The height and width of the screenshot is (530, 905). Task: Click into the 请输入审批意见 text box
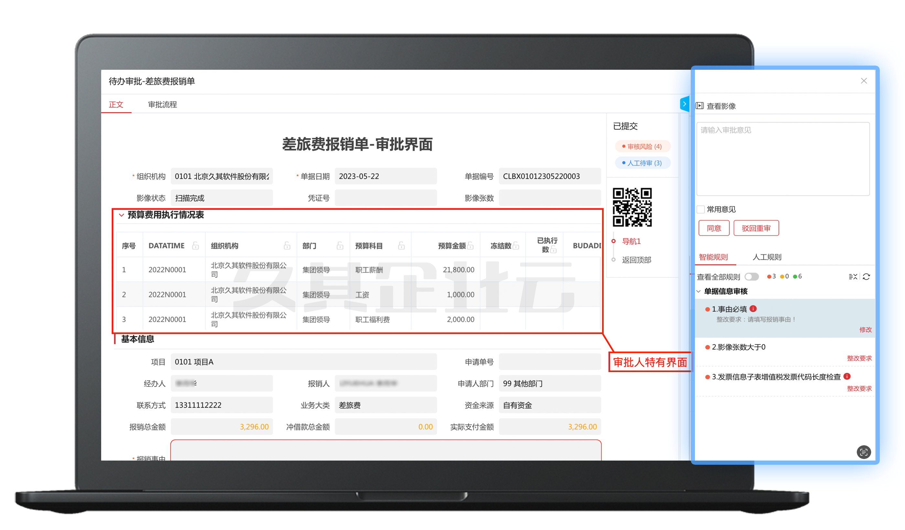click(x=783, y=159)
